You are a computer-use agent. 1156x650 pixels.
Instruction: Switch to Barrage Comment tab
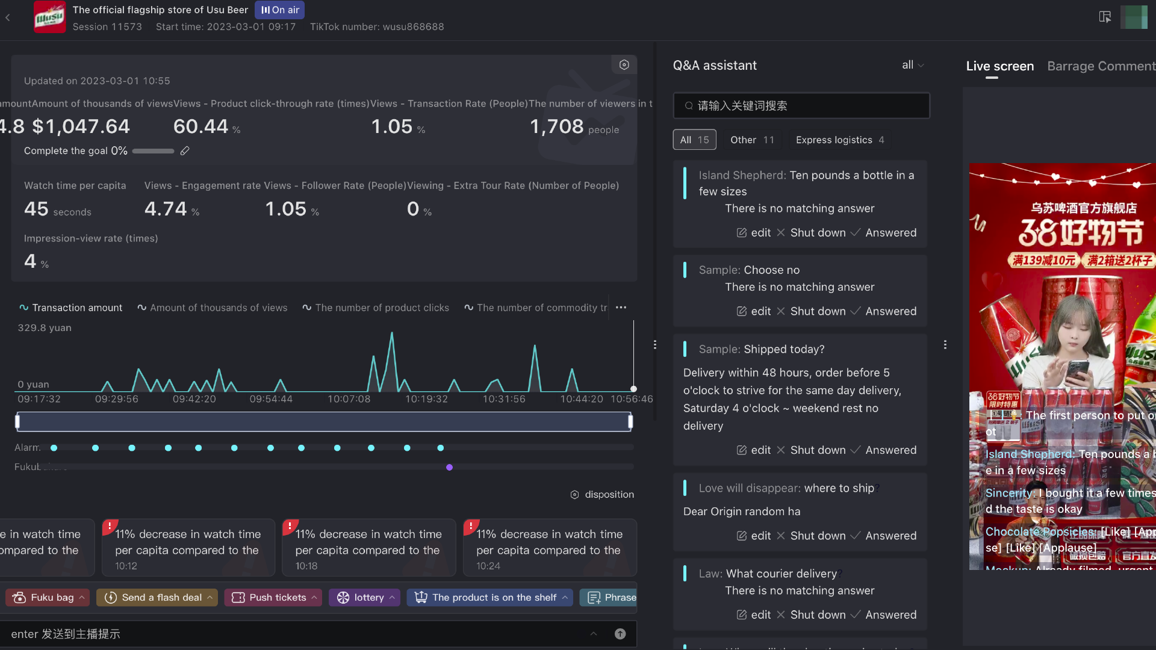coord(1101,66)
